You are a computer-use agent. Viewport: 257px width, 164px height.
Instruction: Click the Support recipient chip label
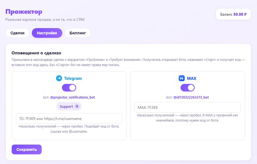(x=66, y=106)
